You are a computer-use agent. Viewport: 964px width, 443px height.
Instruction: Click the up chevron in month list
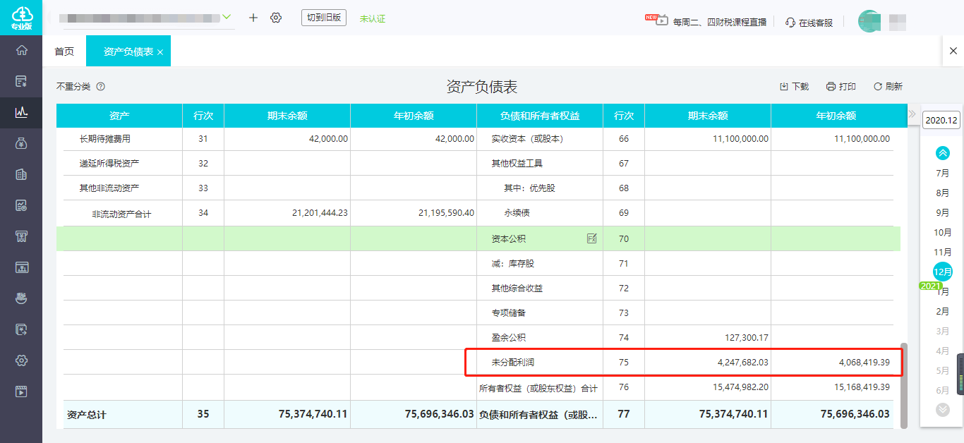pos(943,152)
